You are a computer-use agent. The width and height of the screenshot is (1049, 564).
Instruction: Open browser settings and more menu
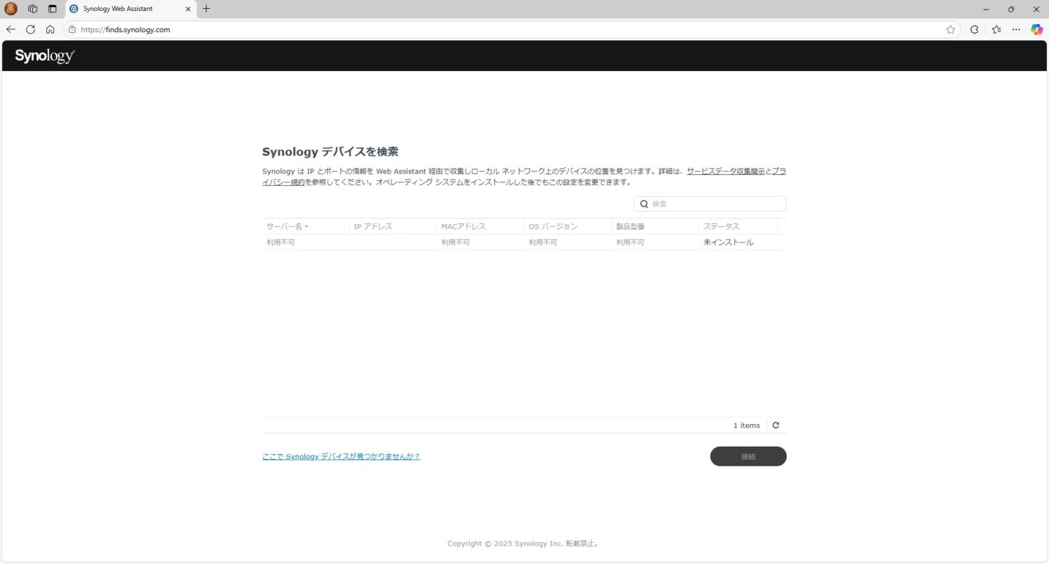tap(1016, 29)
